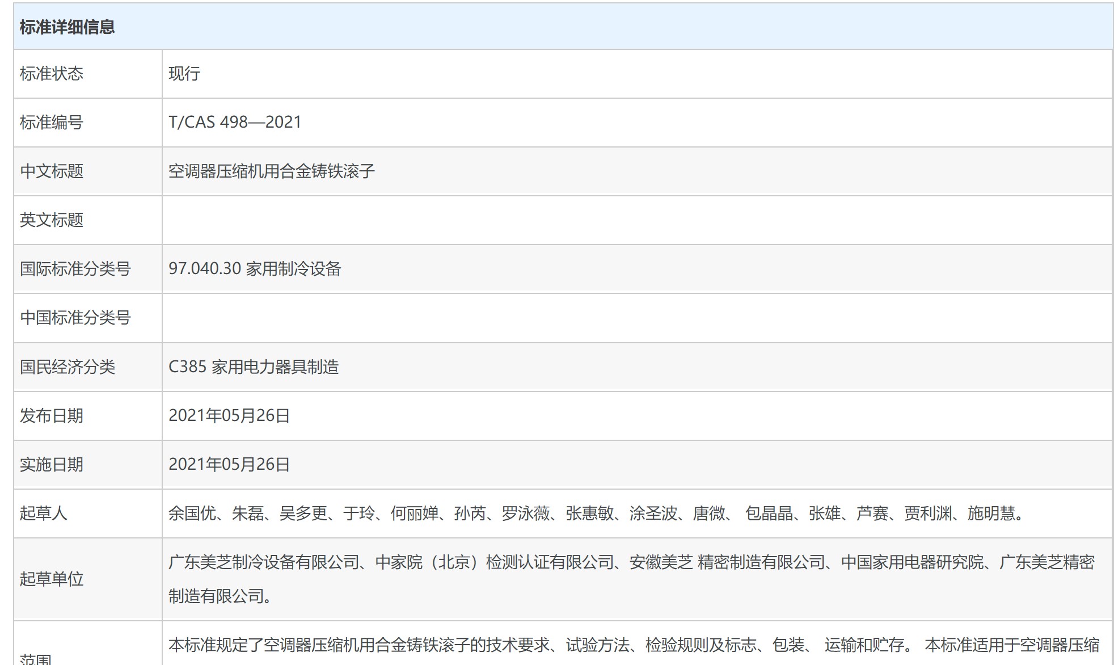Click standard number T/CAS 498—2021
This screenshot has width=1114, height=665.
pyautogui.click(x=235, y=123)
